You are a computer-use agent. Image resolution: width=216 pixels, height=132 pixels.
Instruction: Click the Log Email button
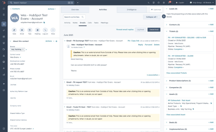[x=140, y=30]
